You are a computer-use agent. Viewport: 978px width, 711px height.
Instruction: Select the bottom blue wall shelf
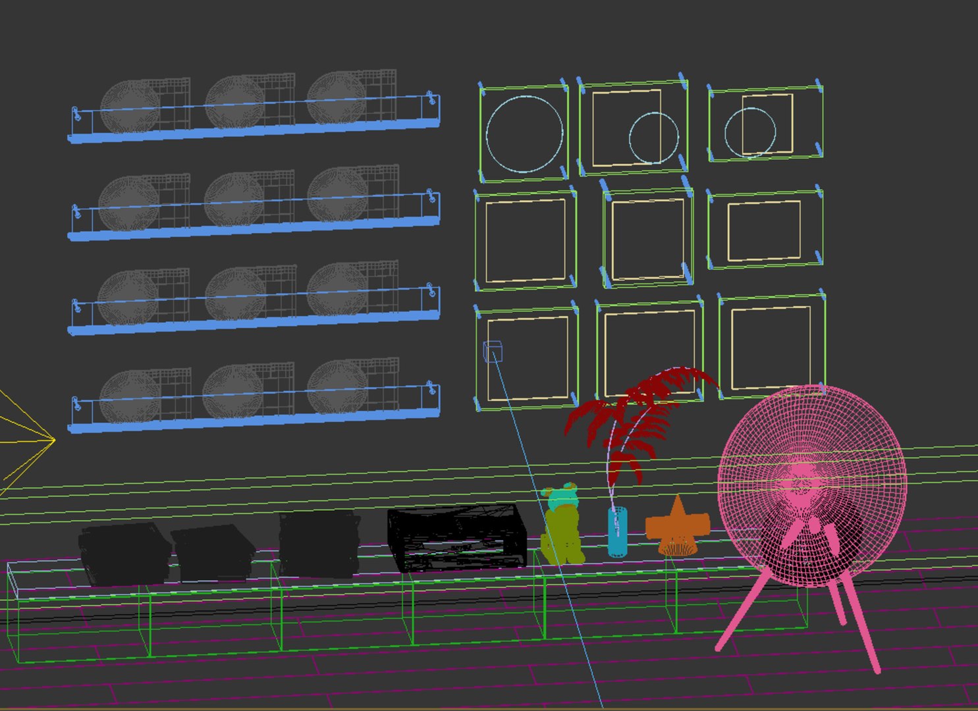click(x=254, y=408)
